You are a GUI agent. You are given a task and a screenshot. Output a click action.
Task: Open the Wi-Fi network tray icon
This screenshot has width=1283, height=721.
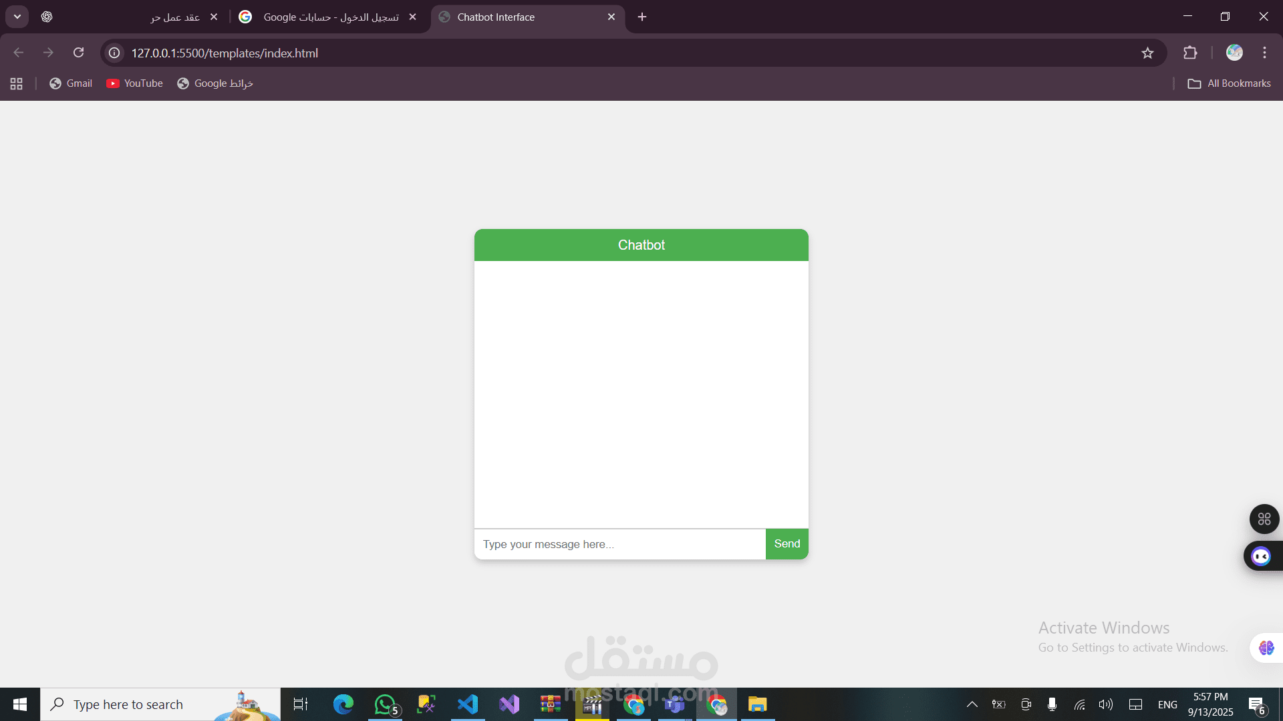(x=1079, y=704)
